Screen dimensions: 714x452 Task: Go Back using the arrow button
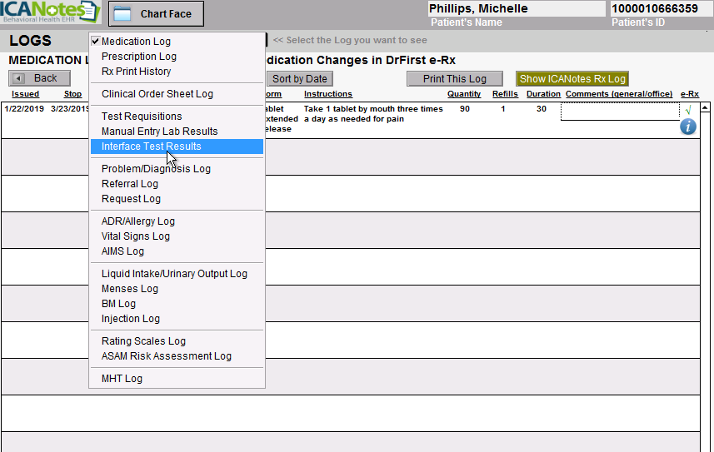[39, 78]
